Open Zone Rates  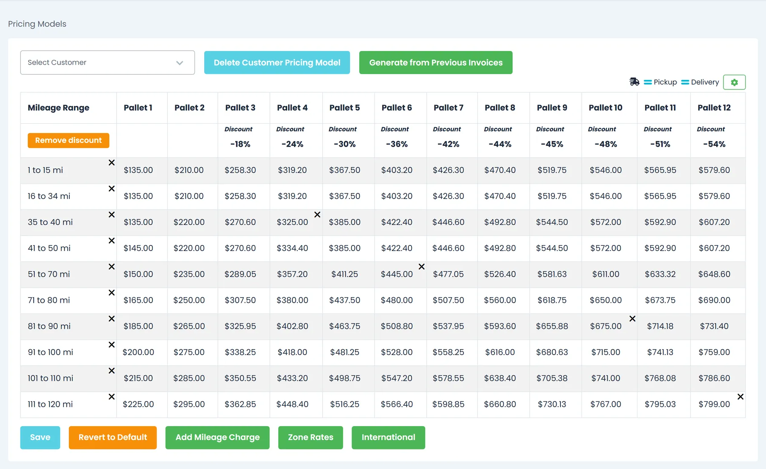311,438
